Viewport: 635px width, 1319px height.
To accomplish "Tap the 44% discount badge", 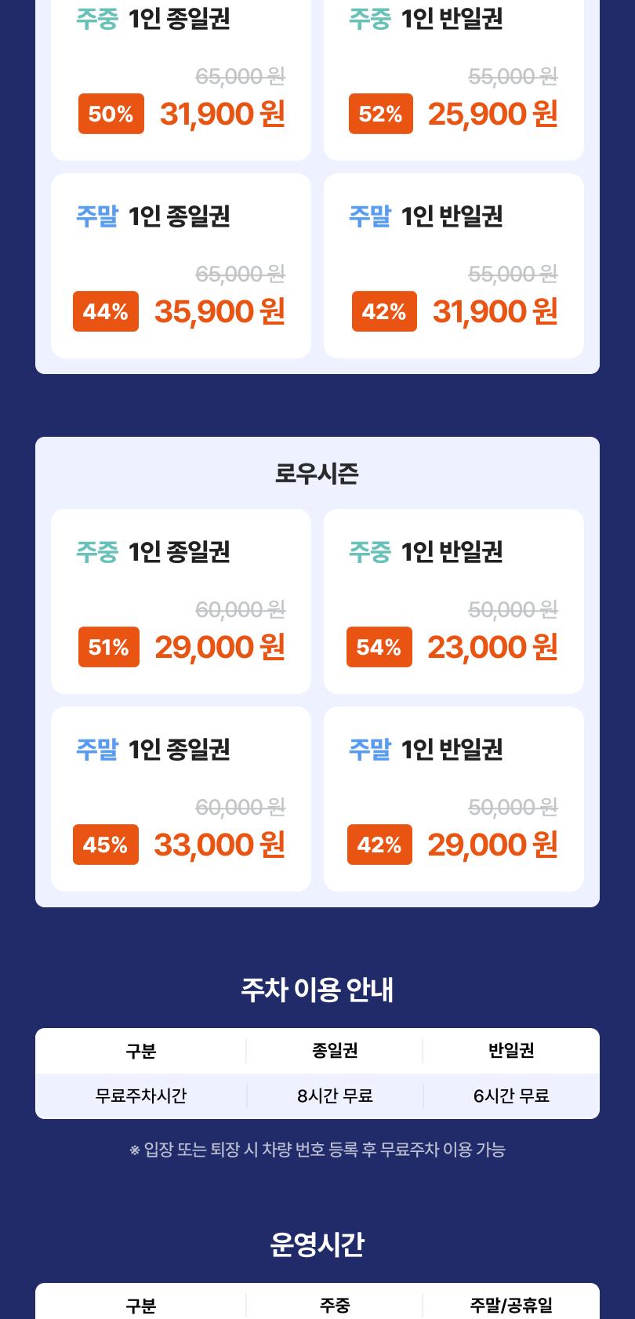I will click(x=106, y=311).
